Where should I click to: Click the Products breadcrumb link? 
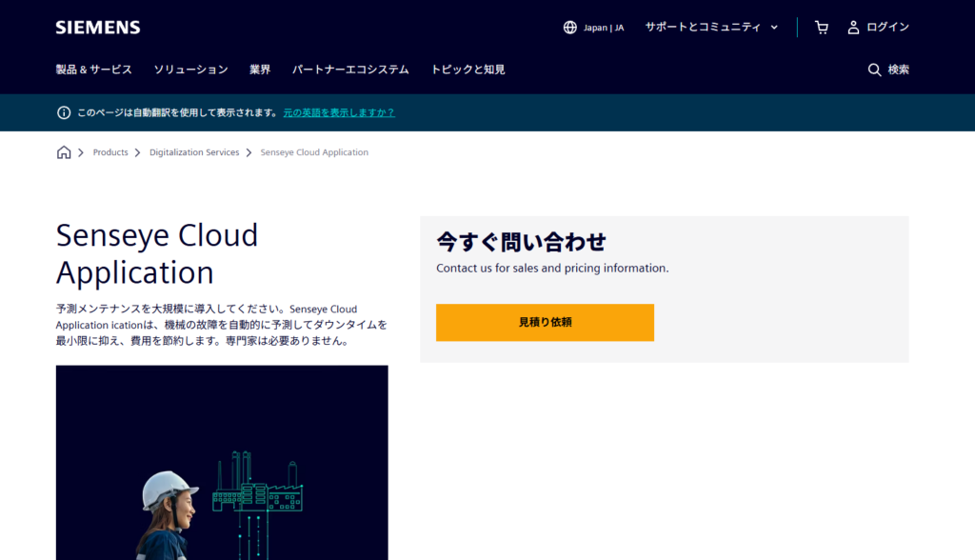pos(110,152)
